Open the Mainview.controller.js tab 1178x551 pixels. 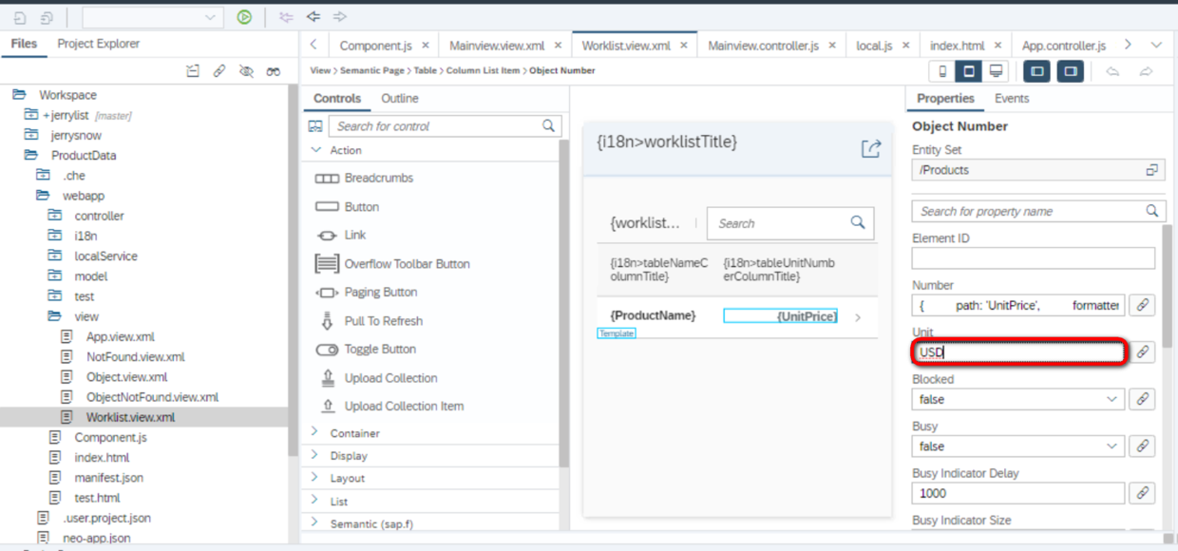pyautogui.click(x=764, y=45)
